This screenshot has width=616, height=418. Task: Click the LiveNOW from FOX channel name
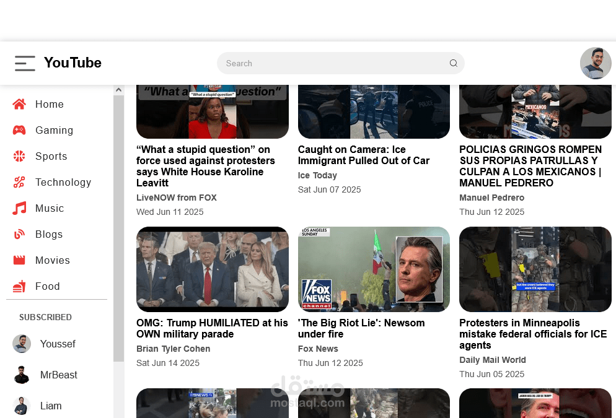(x=177, y=198)
